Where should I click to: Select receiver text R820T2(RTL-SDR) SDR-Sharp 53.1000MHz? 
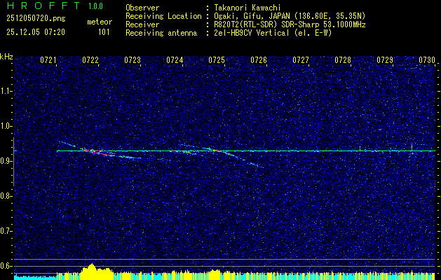tap(290, 24)
